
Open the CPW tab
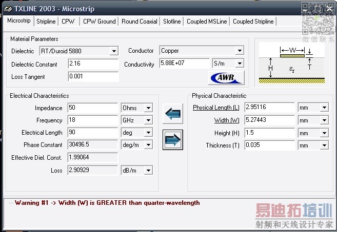68,22
